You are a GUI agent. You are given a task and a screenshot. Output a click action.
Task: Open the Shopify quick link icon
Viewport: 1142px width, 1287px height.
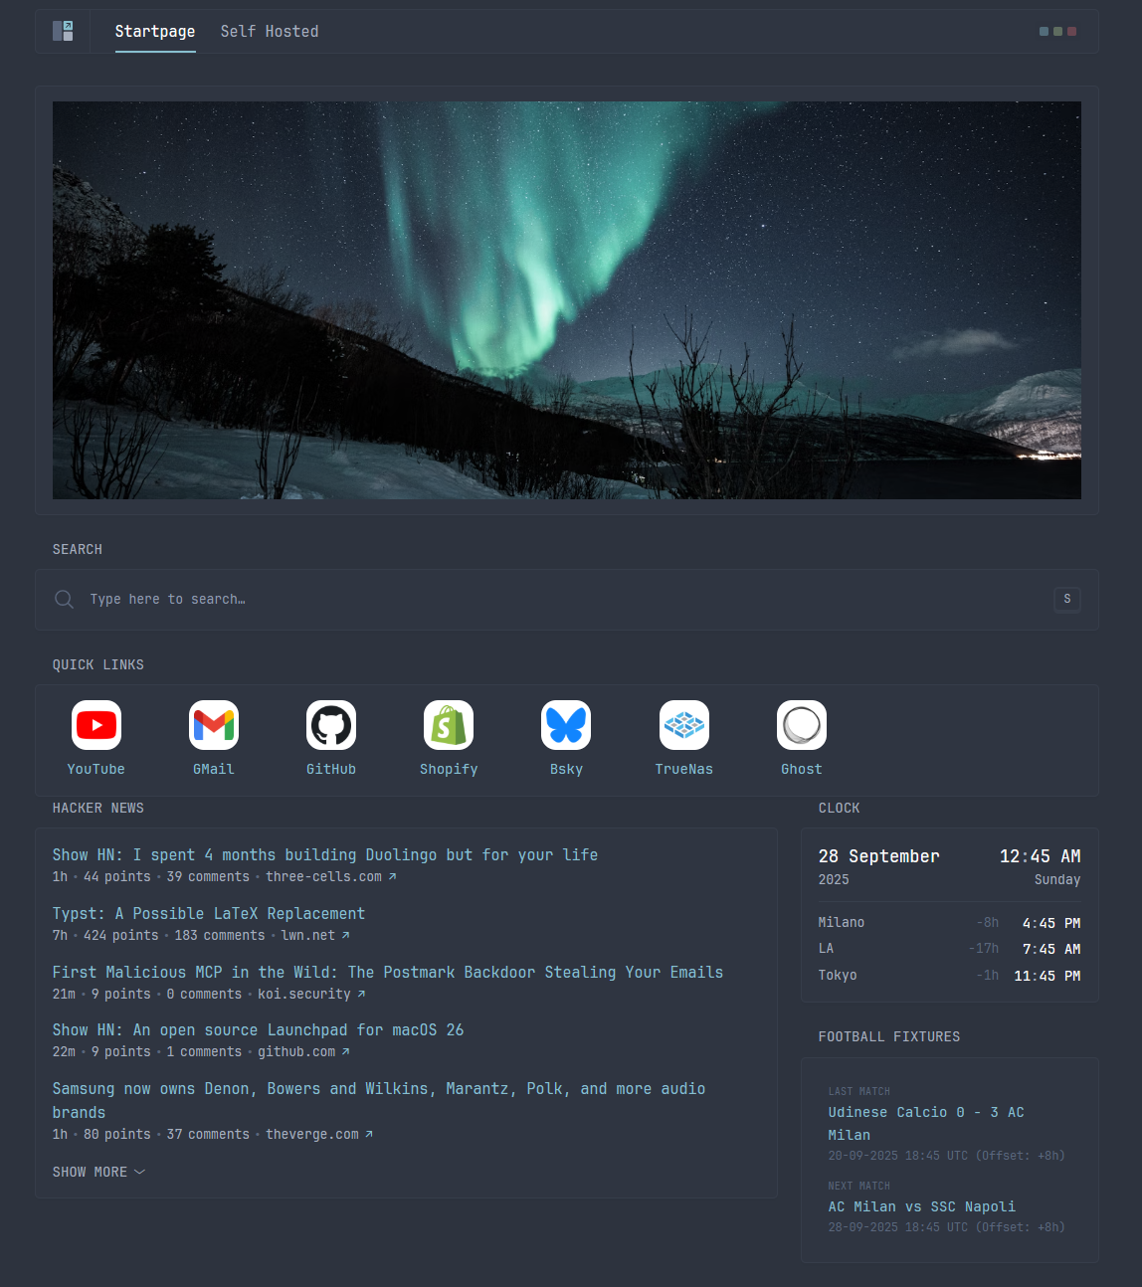click(449, 725)
